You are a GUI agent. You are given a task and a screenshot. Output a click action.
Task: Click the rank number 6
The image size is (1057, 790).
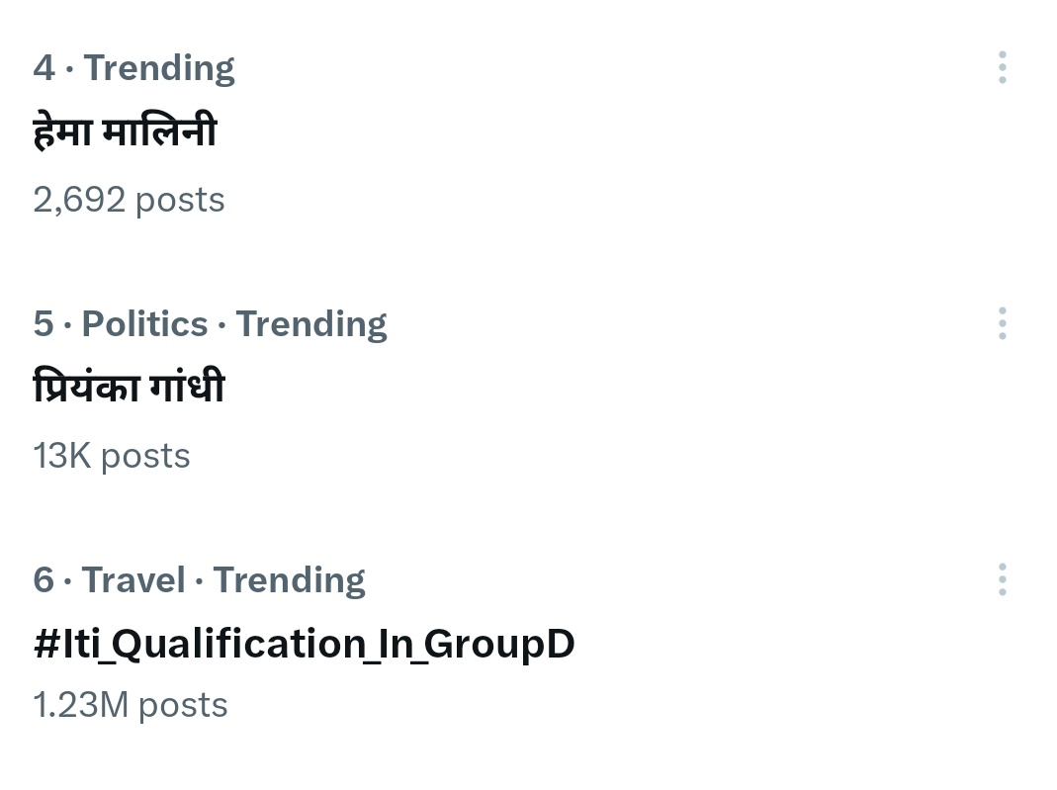pos(44,579)
